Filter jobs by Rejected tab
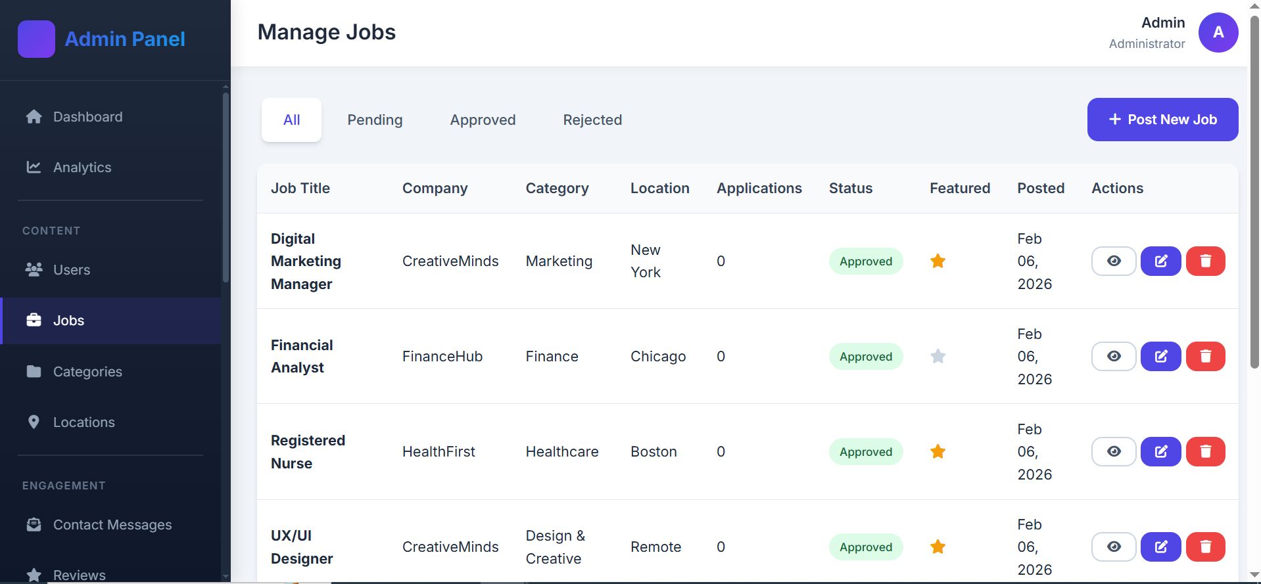1261x584 pixels. (592, 120)
